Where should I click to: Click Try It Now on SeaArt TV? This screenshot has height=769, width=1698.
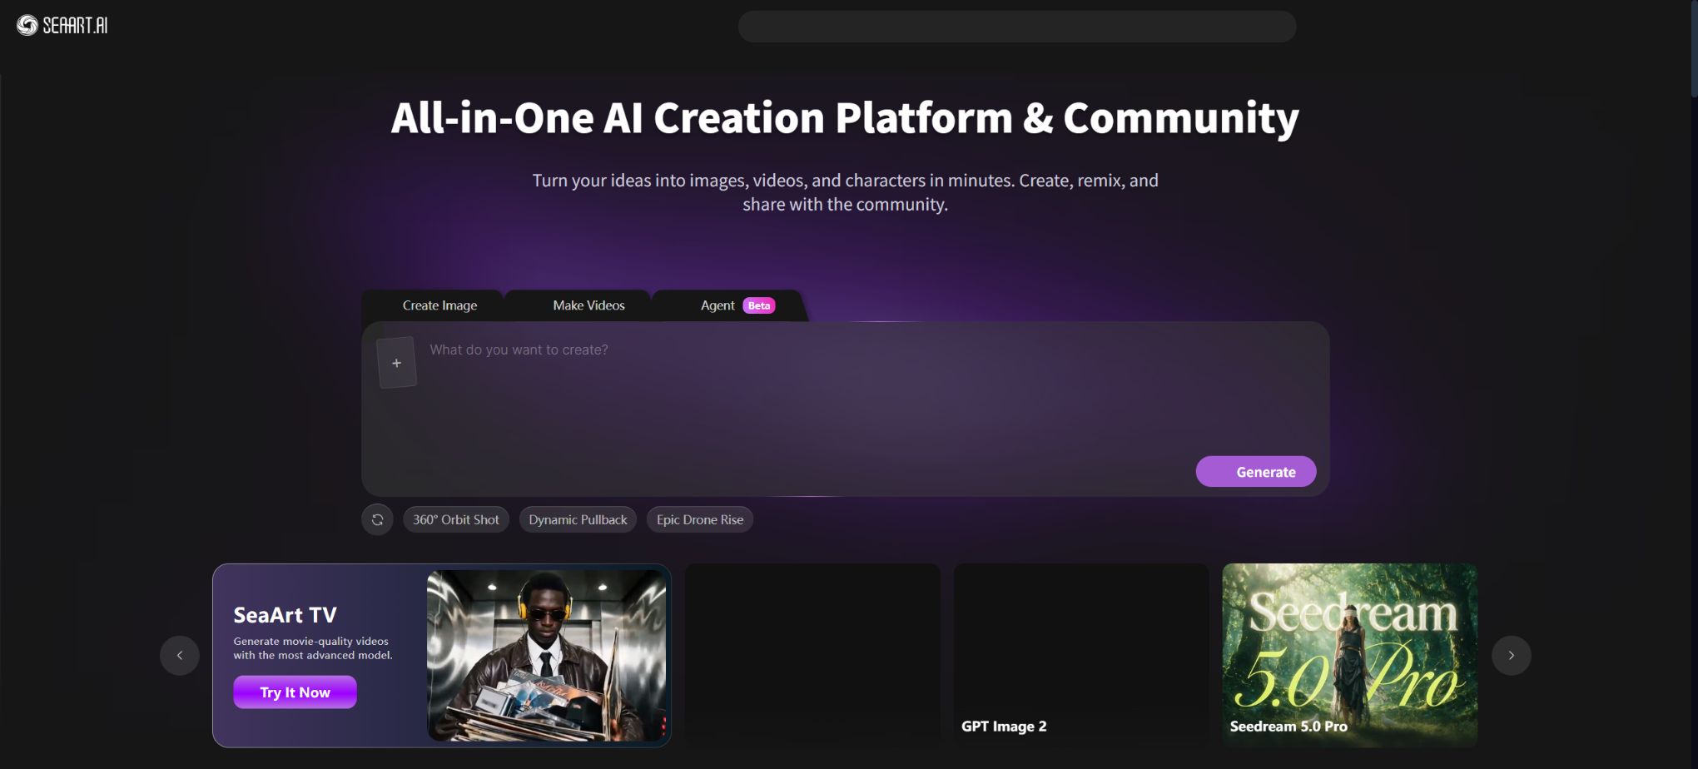coord(295,692)
